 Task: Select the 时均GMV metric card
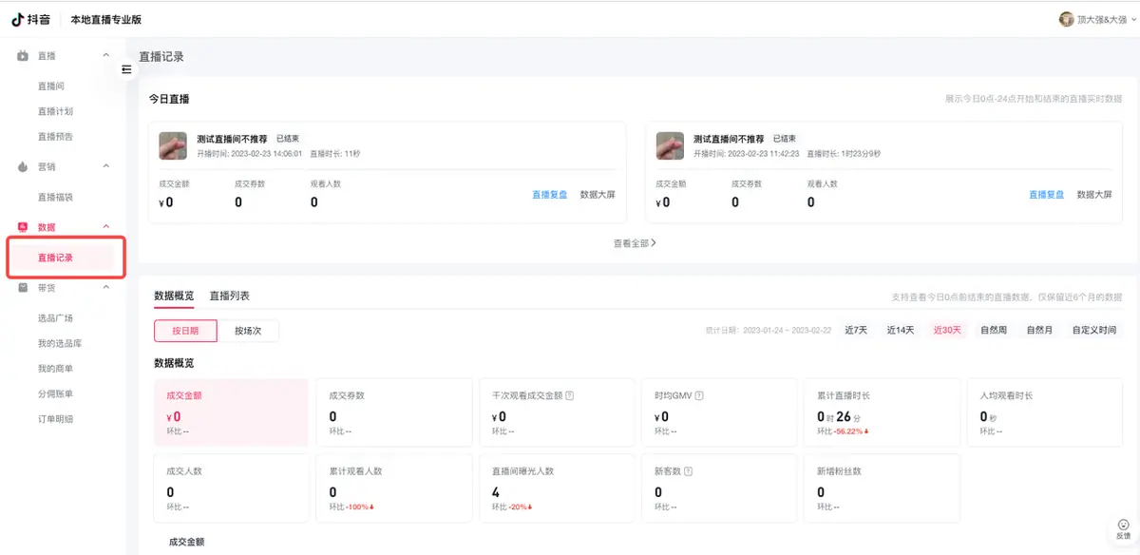click(x=719, y=412)
